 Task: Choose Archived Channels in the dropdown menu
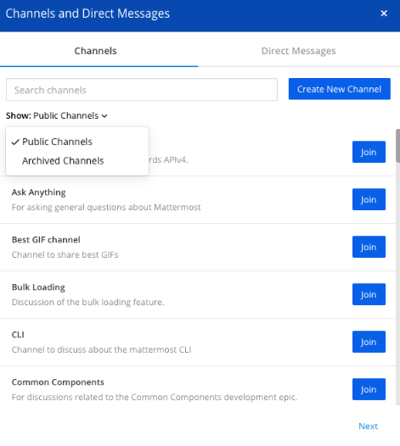(x=77, y=161)
